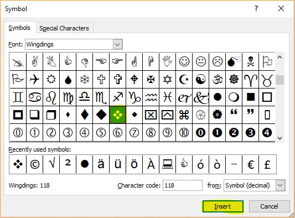Pick the circled number 7 symbol
Viewport: 295px width, 218px height.
point(134,133)
